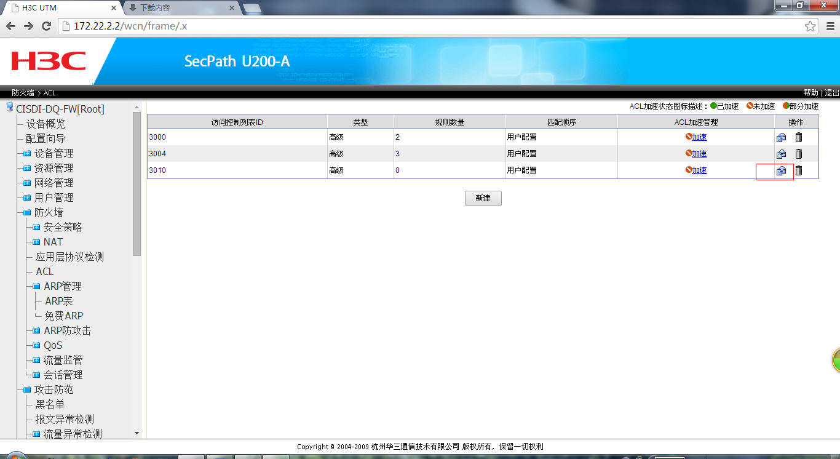Click delete trash icon for ACL 3000
Viewport: 840px width, 459px height.
tap(799, 137)
